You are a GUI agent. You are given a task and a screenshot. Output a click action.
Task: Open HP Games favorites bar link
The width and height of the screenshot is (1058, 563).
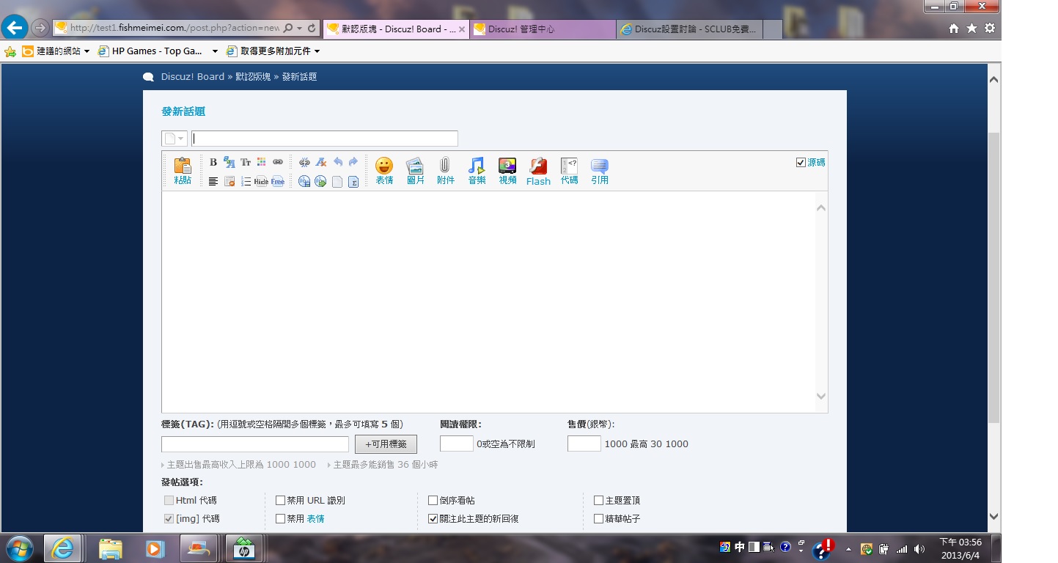[x=151, y=51]
